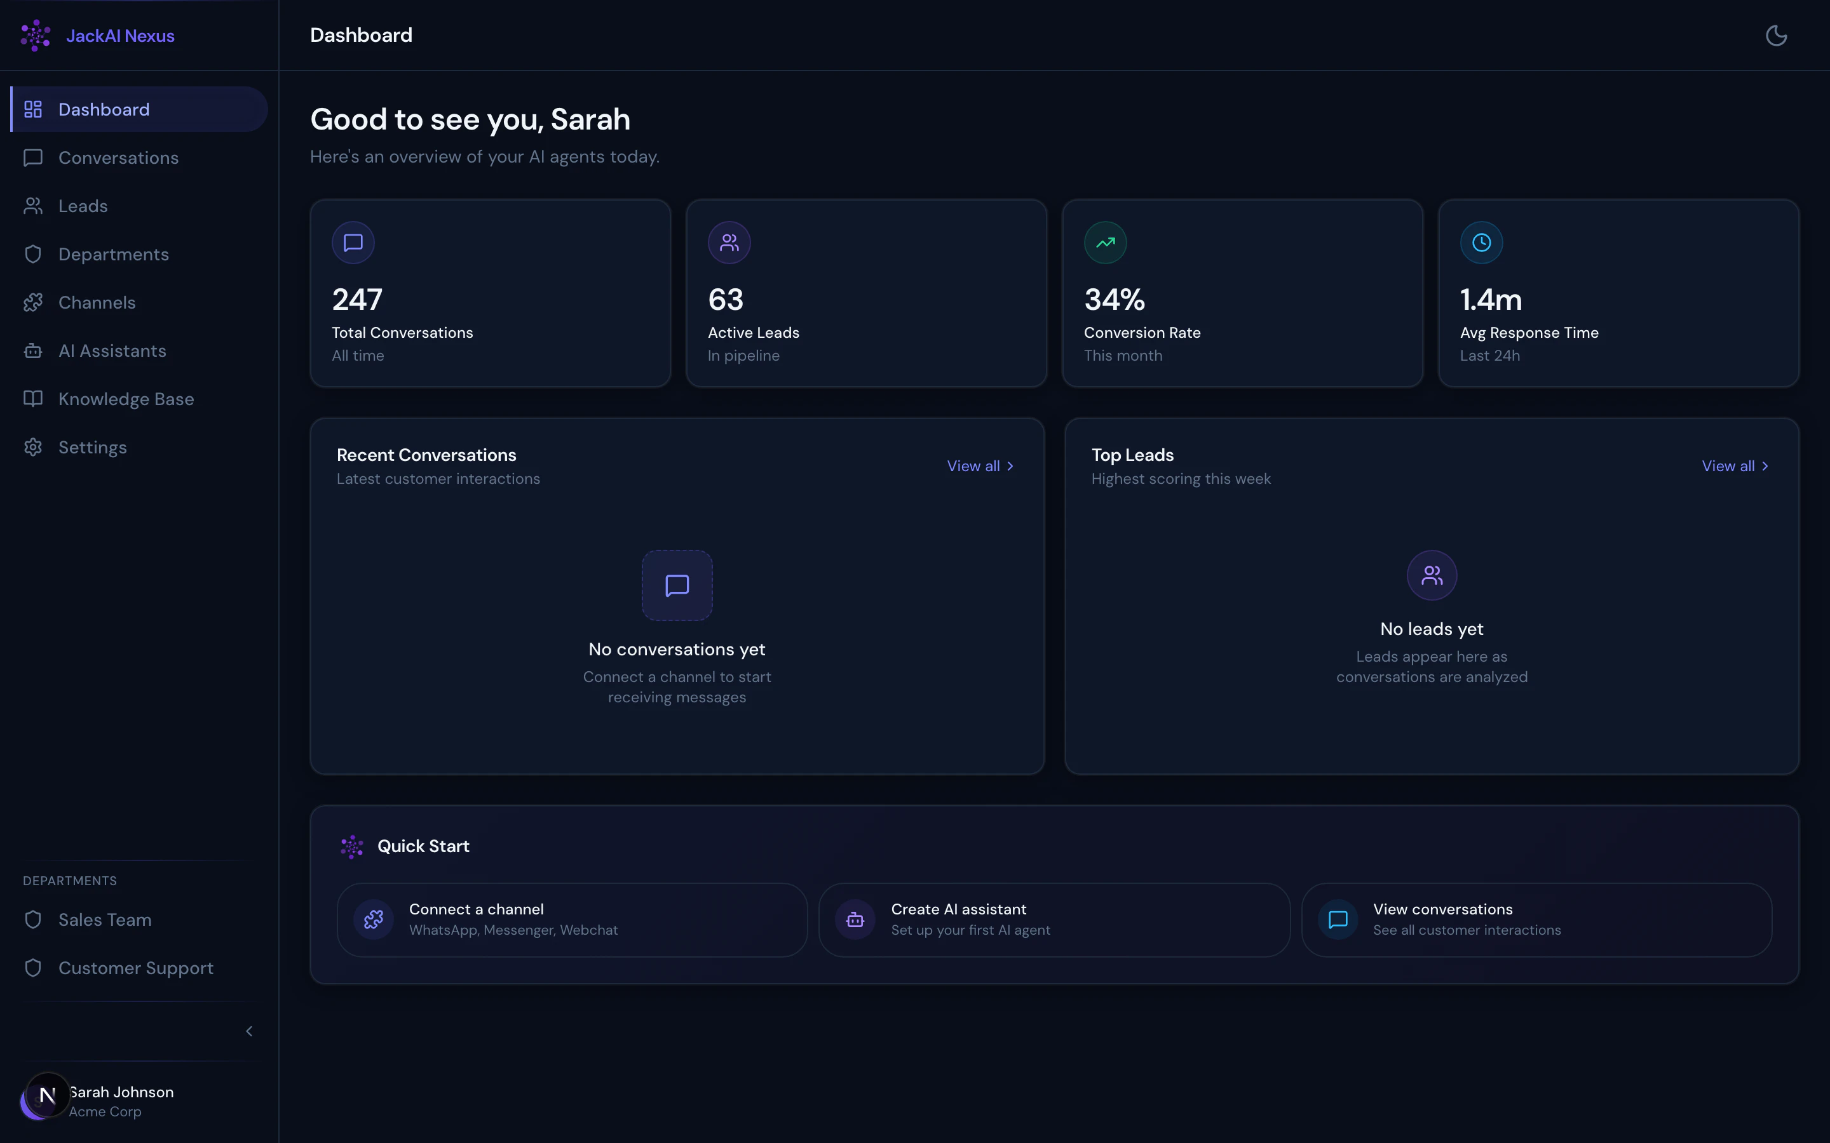
Task: Click Create AI assistant quick start card
Action: pos(1054,920)
